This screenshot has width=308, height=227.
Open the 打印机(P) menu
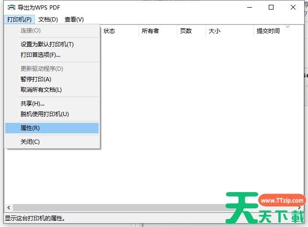19,20
